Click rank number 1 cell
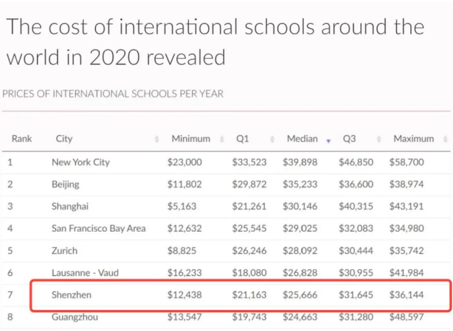This screenshot has width=453, height=331. [10, 162]
